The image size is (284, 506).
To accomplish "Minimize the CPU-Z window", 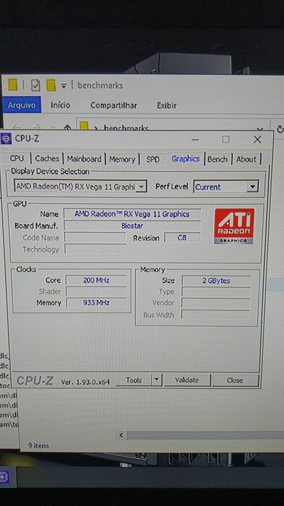I will click(x=195, y=139).
